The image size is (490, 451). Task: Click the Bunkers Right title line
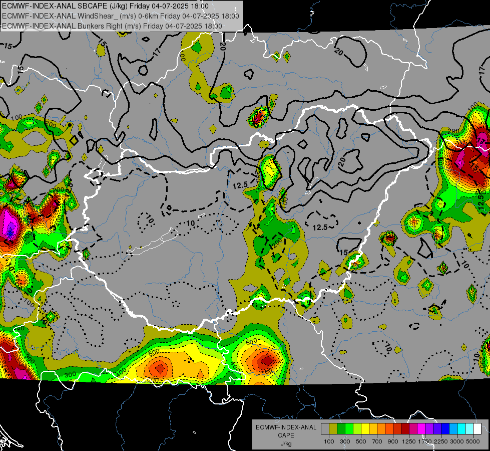[112, 26]
